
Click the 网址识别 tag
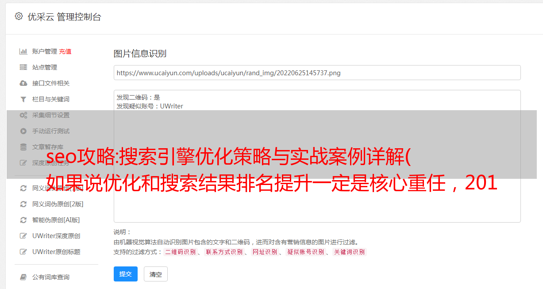(x=265, y=252)
